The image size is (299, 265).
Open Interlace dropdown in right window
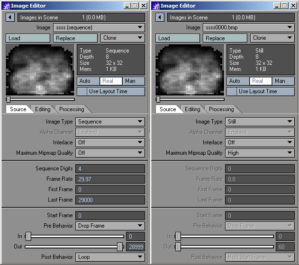coord(260,142)
